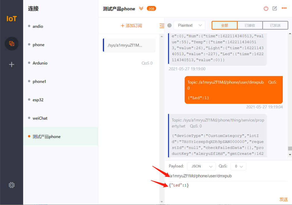Click the received property/set message bubble
Screen dimensions: 292x205
click(217, 136)
